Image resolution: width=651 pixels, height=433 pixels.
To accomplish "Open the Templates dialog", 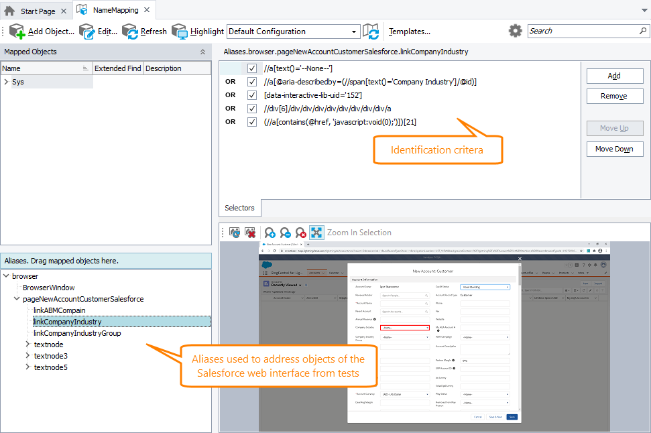I will 409,31.
